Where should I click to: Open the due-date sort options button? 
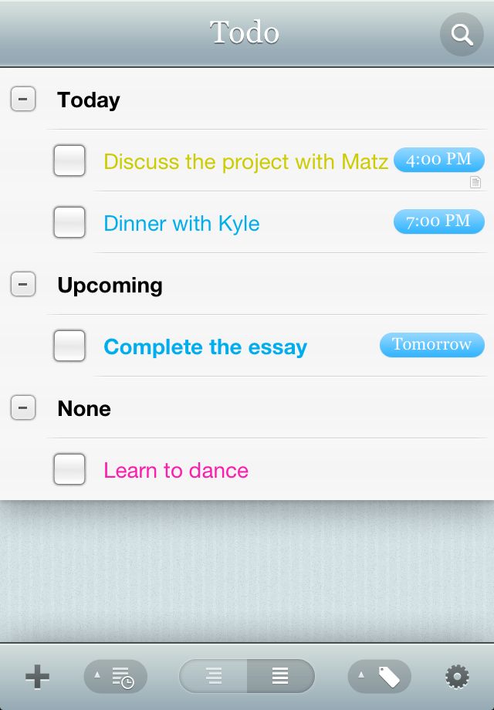pyautogui.click(x=116, y=677)
